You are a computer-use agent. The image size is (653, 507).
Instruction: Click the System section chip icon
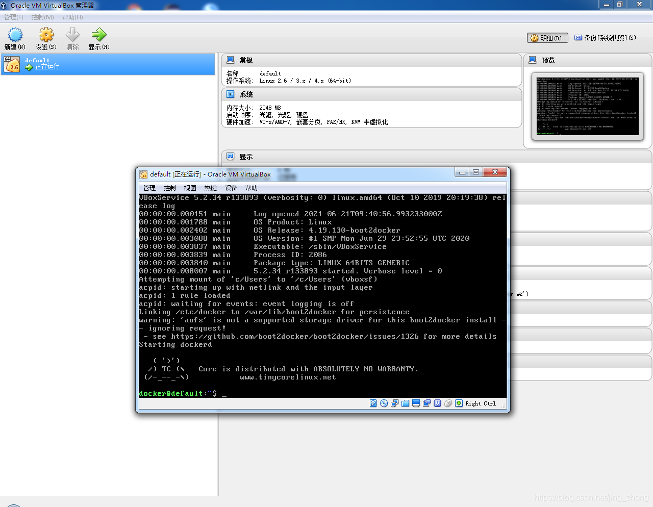(x=231, y=94)
